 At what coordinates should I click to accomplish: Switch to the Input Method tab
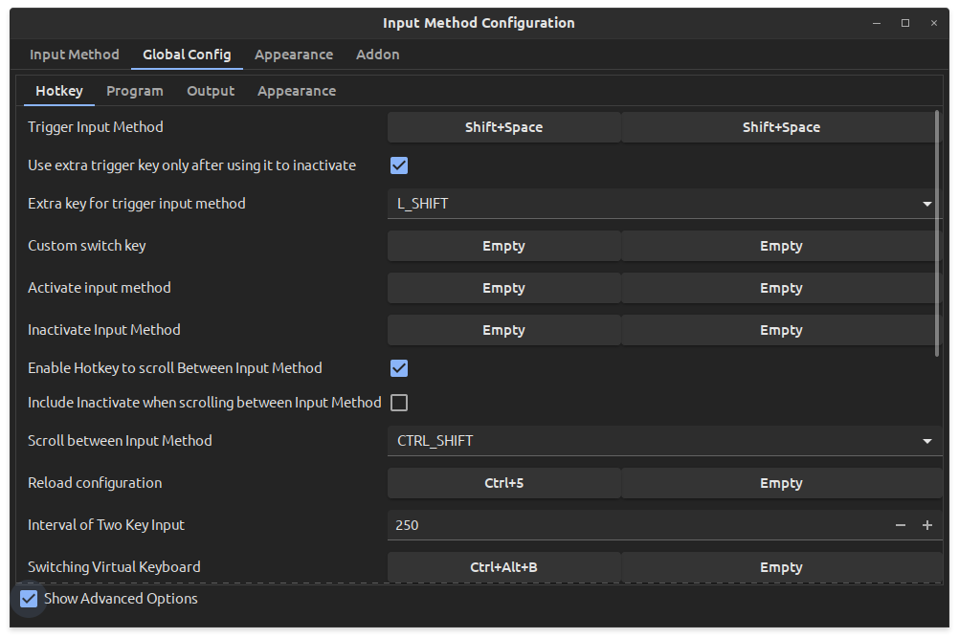click(75, 55)
